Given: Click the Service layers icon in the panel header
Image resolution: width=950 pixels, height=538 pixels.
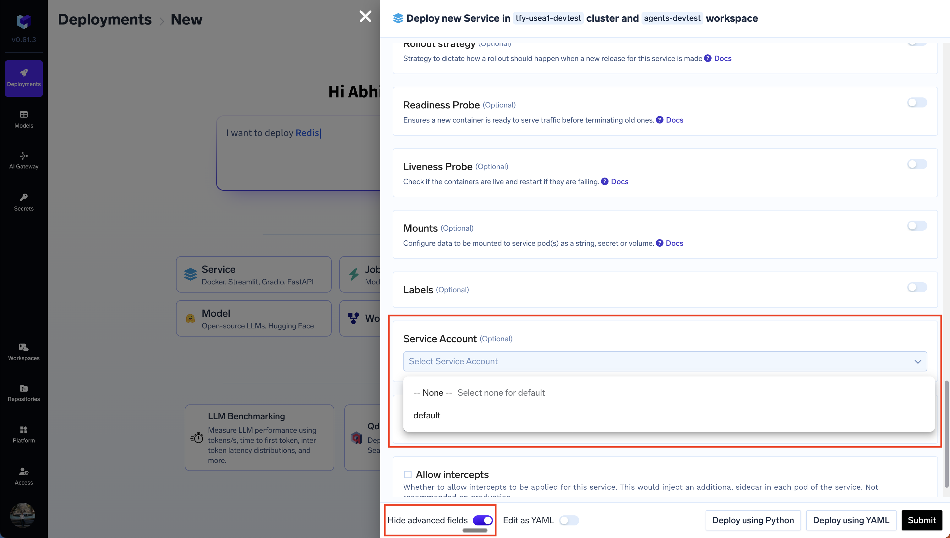Looking at the screenshot, I should pos(398,18).
